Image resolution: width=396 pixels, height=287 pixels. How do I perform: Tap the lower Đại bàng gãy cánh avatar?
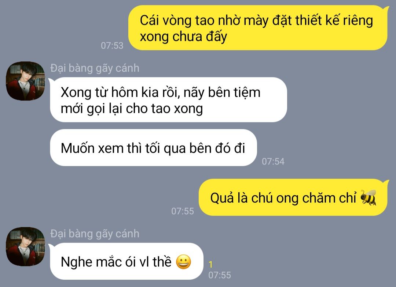tap(25, 246)
